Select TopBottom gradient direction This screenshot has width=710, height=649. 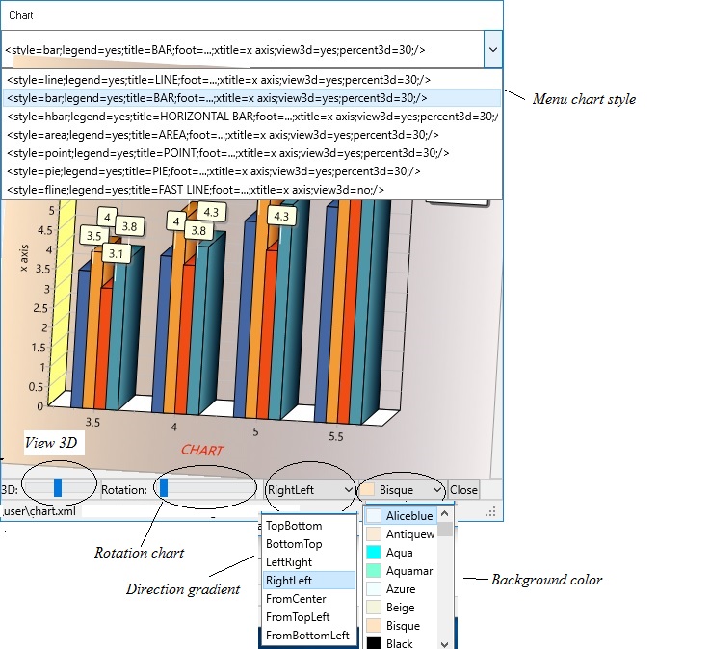[294, 526]
